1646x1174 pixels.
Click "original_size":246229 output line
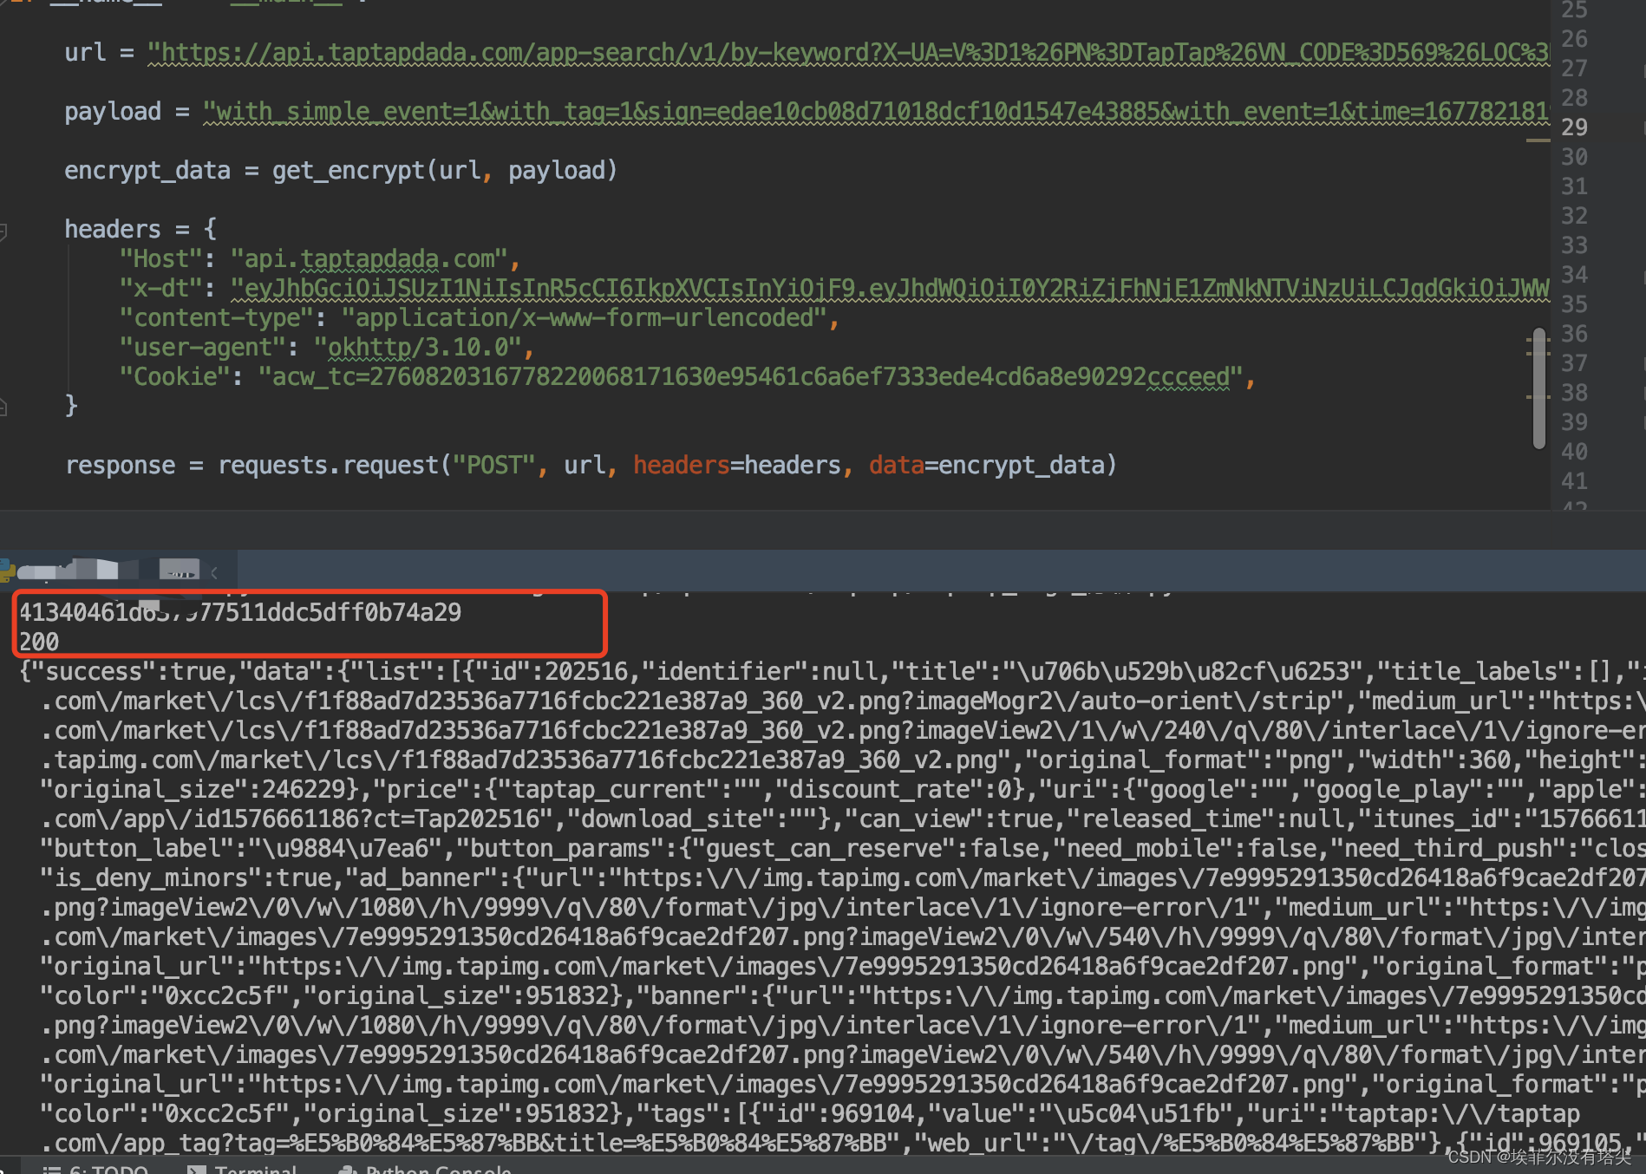[x=842, y=789]
